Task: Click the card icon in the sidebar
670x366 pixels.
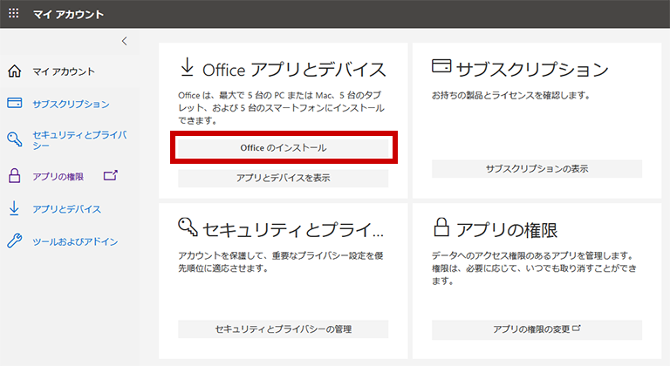Action: (15, 103)
